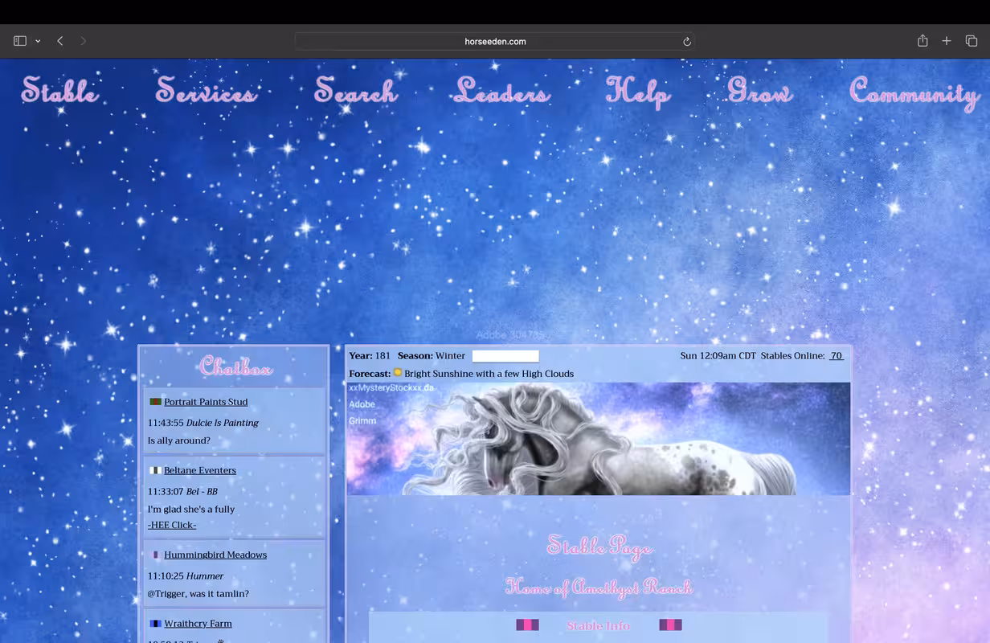Image resolution: width=990 pixels, height=643 pixels.
Task: Visit the Portrait Paints Stud stable link
Action: 206,402
